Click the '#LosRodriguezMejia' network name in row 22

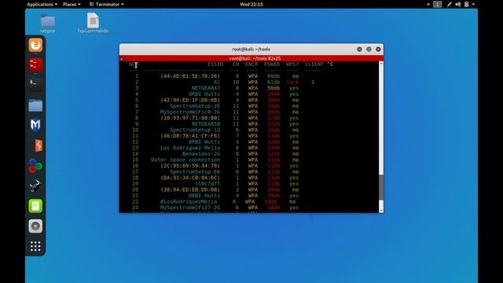(189, 202)
